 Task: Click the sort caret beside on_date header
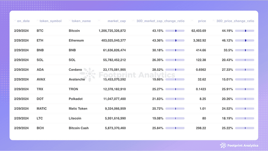click(15, 21)
